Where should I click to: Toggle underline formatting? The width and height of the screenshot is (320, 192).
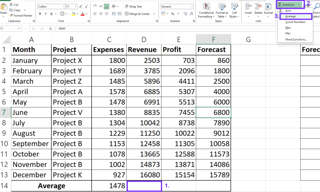[x=51, y=14]
